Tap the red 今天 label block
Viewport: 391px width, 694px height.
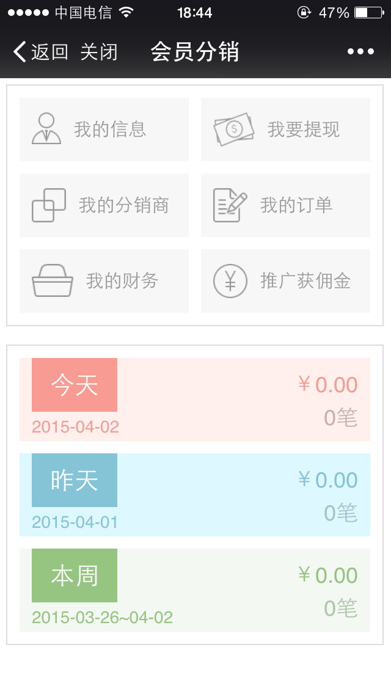click(x=74, y=385)
